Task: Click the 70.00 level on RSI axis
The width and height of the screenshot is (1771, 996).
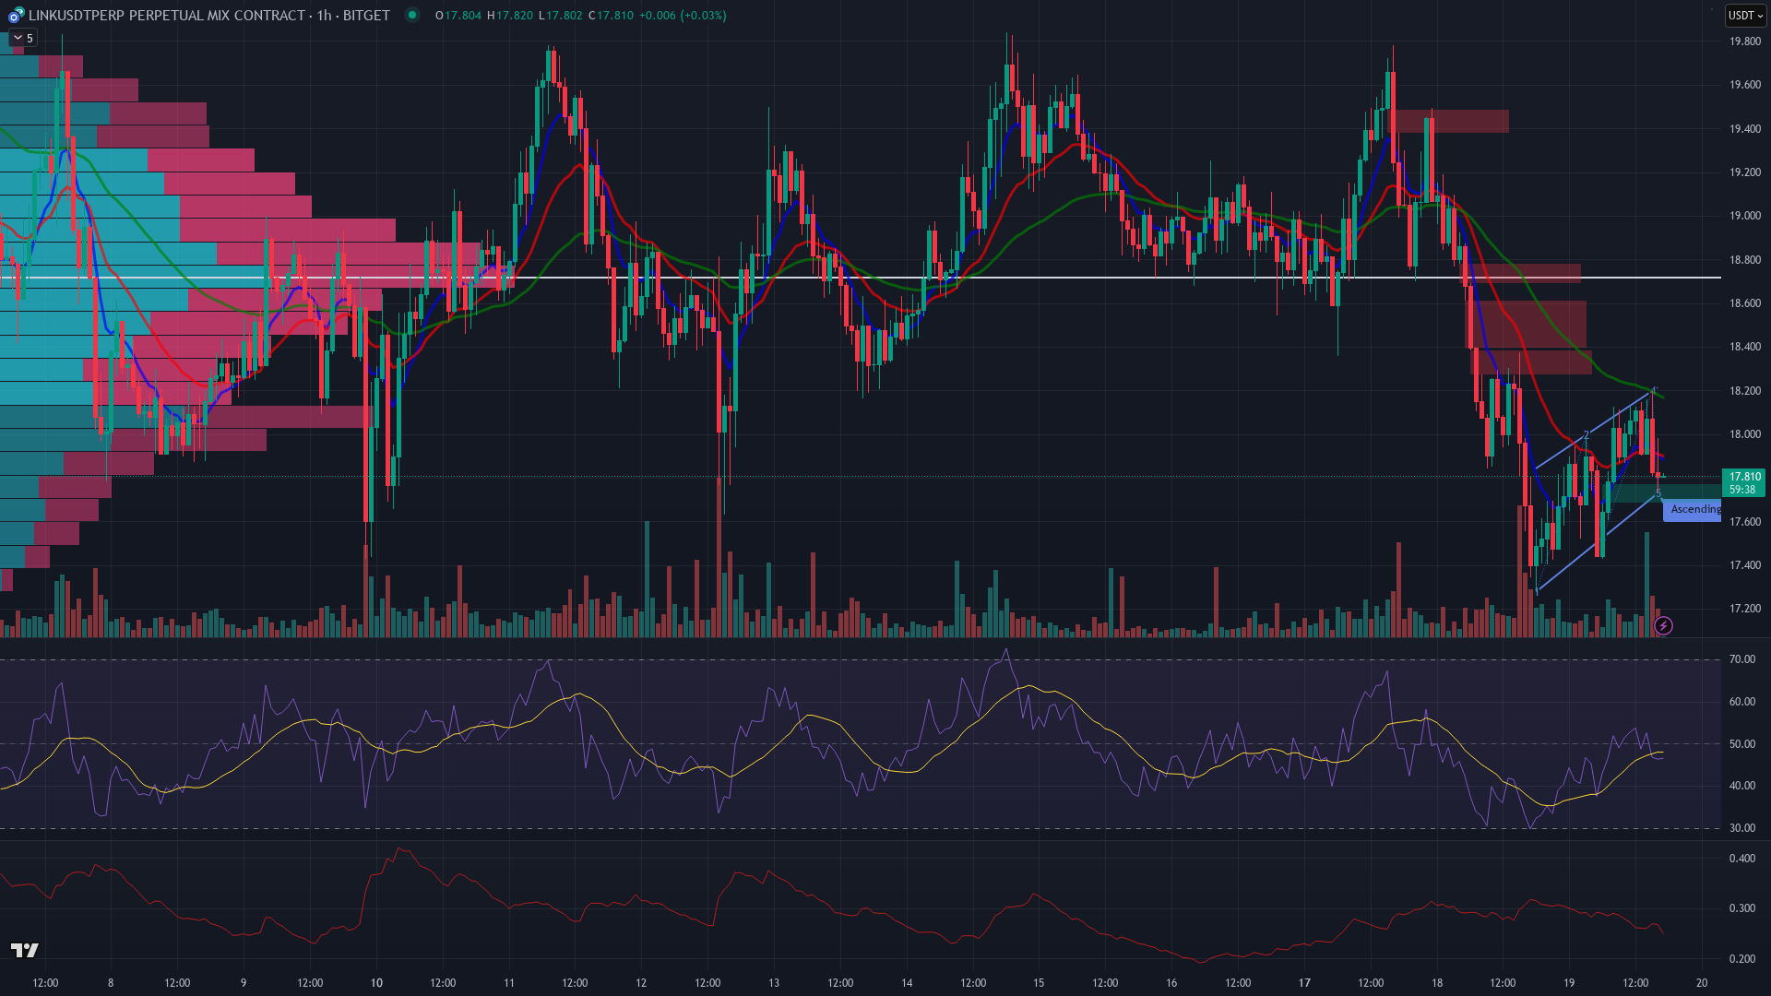Action: point(1741,659)
